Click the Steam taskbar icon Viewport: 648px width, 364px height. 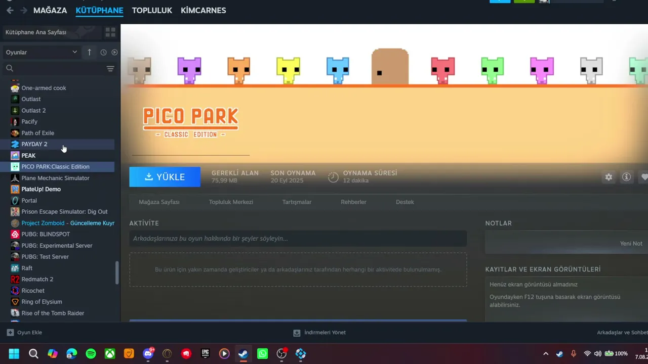[243, 354]
